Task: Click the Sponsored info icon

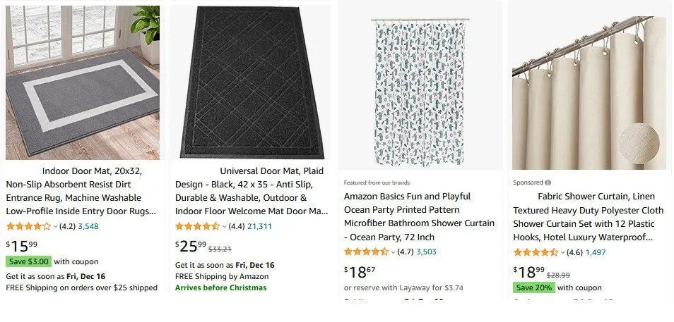Action: [x=548, y=182]
